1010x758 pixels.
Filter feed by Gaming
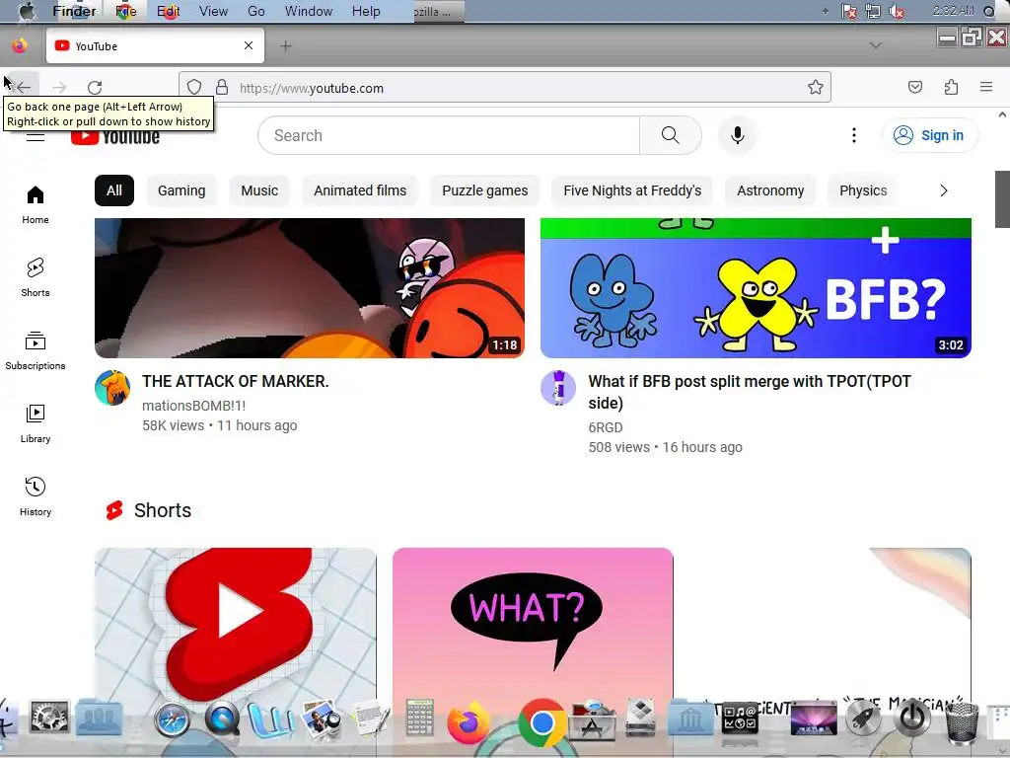coord(181,190)
